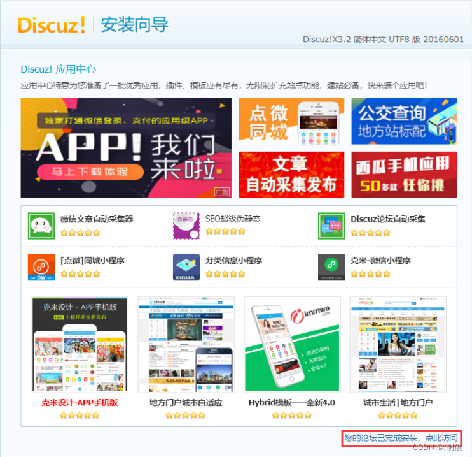Click star rating under [点微]同城小程序
This screenshot has height=457, width=472.
coord(80,274)
